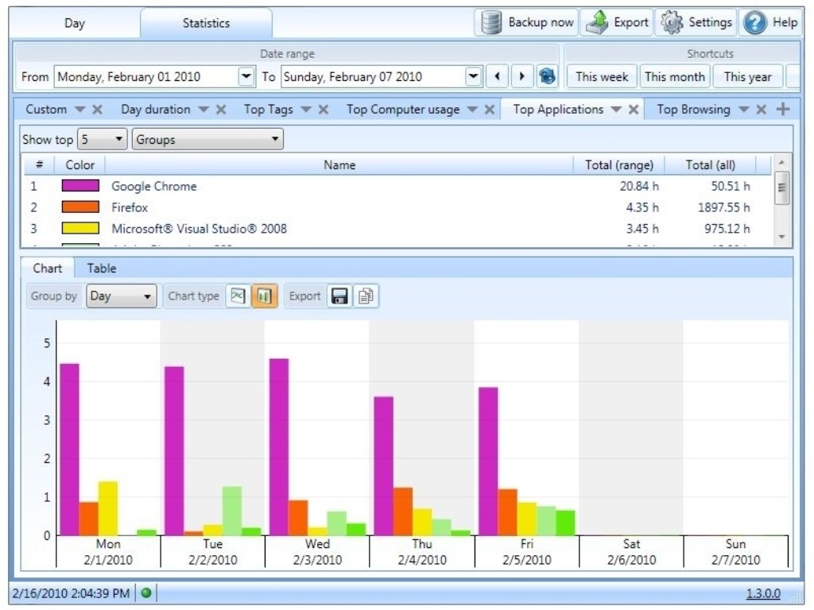Click the magenta Google Chrome color swatch
This screenshot has height=610, width=814.
[x=80, y=186]
